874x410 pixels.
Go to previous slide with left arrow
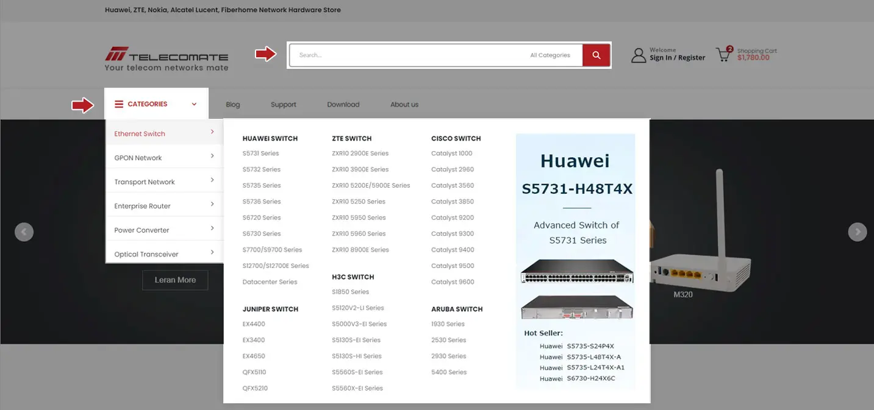(24, 232)
